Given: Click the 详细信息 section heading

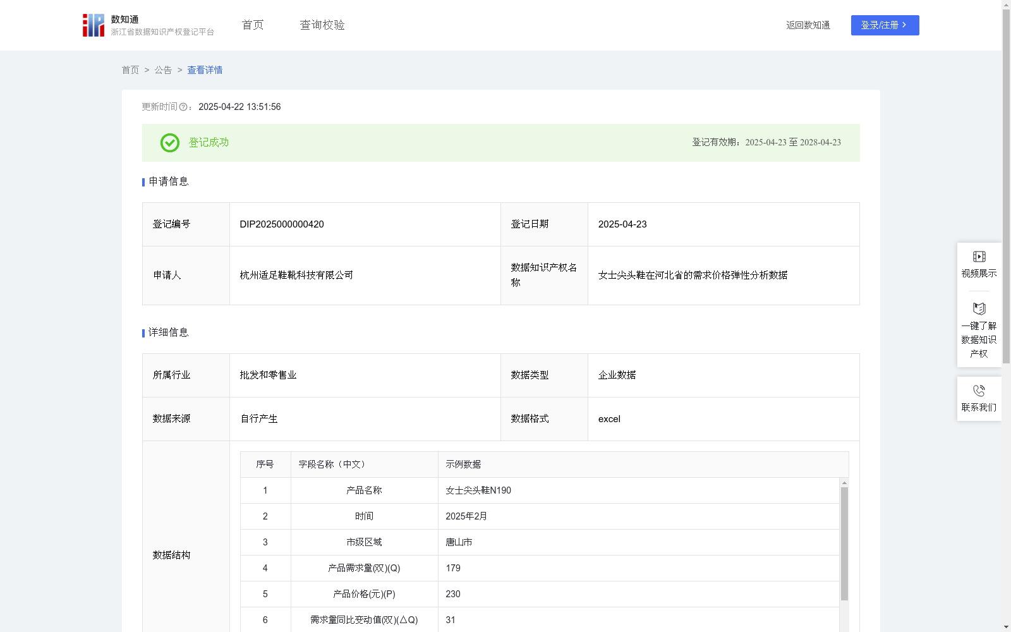Looking at the screenshot, I should pyautogui.click(x=169, y=333).
